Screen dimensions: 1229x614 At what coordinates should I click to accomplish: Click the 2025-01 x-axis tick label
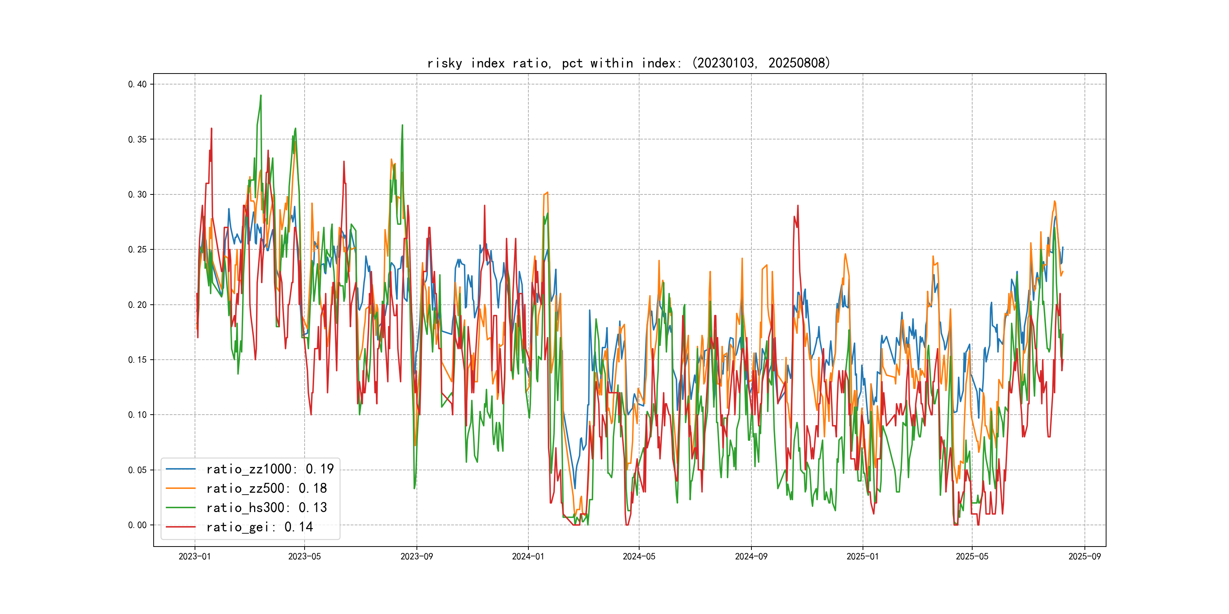[x=862, y=556]
